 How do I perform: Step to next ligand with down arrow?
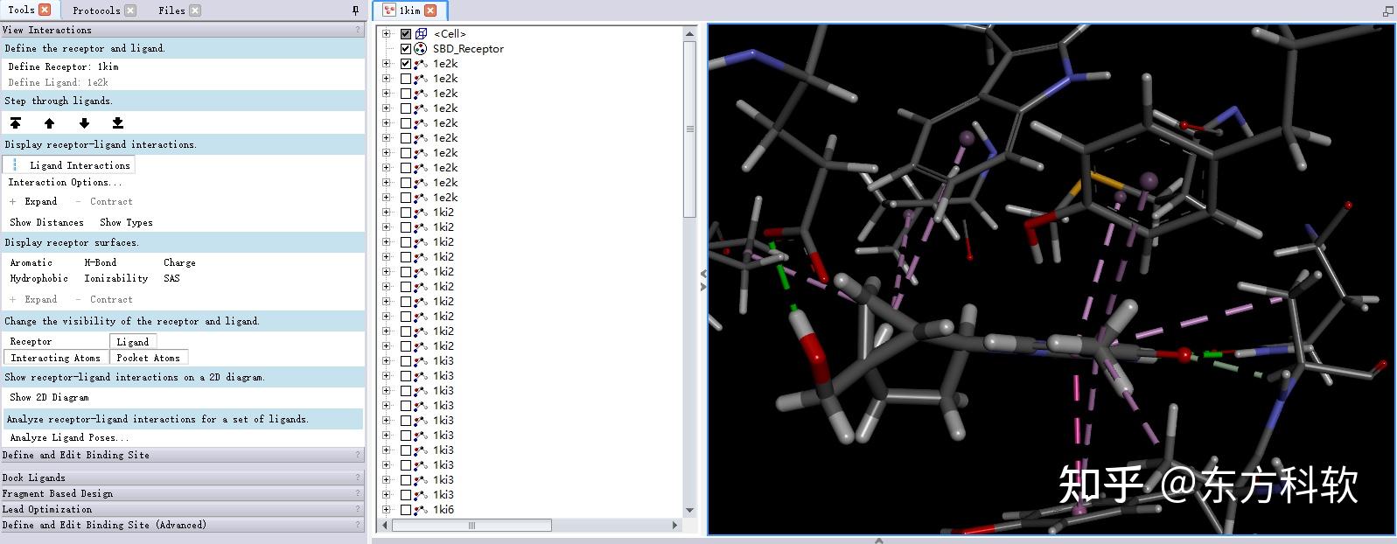click(x=84, y=123)
